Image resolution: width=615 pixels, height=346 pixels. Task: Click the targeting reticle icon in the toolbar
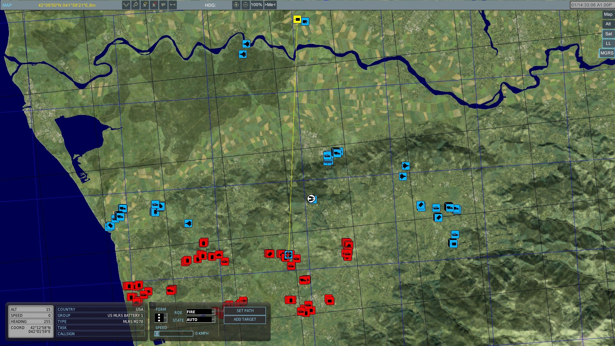[135, 5]
